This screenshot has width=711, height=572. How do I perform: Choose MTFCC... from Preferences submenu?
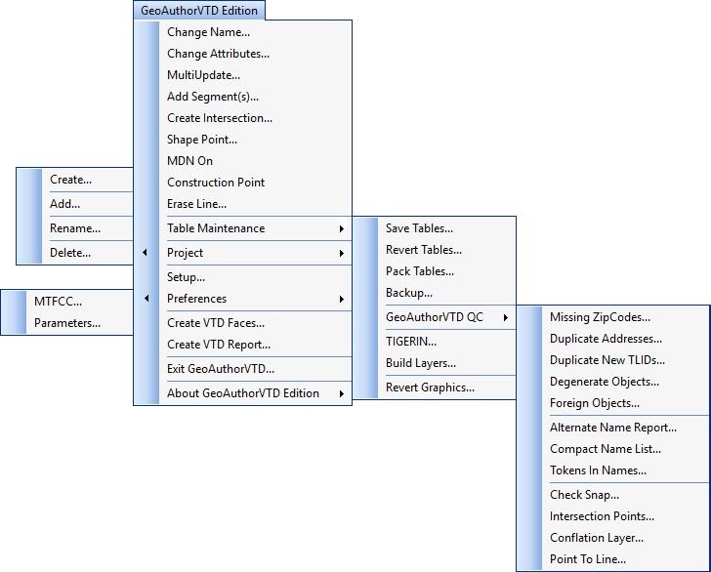tap(58, 302)
